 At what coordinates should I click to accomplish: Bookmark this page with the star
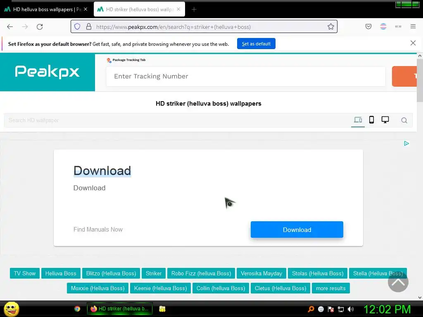(331, 26)
